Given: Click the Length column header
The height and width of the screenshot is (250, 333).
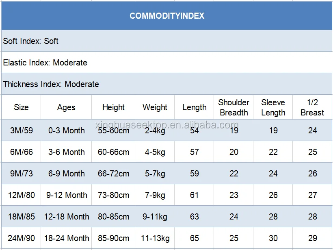Looking at the screenshot, I should point(195,107).
